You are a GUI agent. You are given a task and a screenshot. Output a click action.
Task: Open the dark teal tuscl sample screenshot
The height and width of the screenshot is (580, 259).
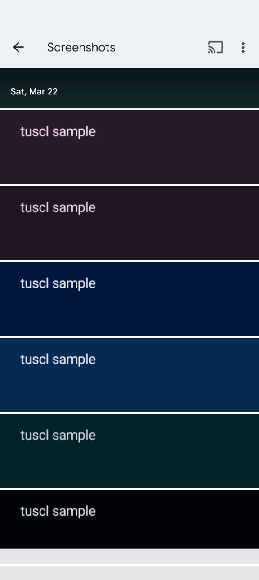(129, 451)
